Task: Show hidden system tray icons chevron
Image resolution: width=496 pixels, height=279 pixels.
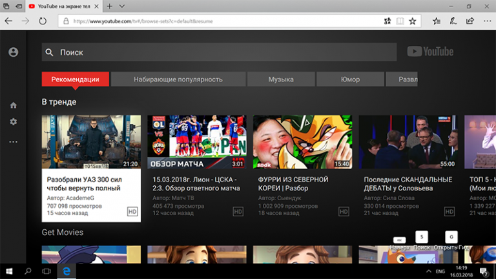Action: click(x=428, y=271)
